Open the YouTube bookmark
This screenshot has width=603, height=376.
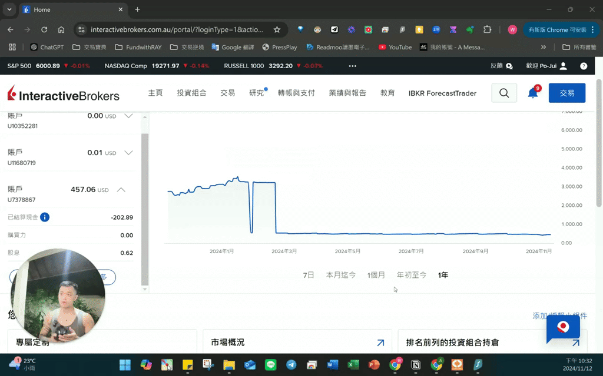coord(395,47)
